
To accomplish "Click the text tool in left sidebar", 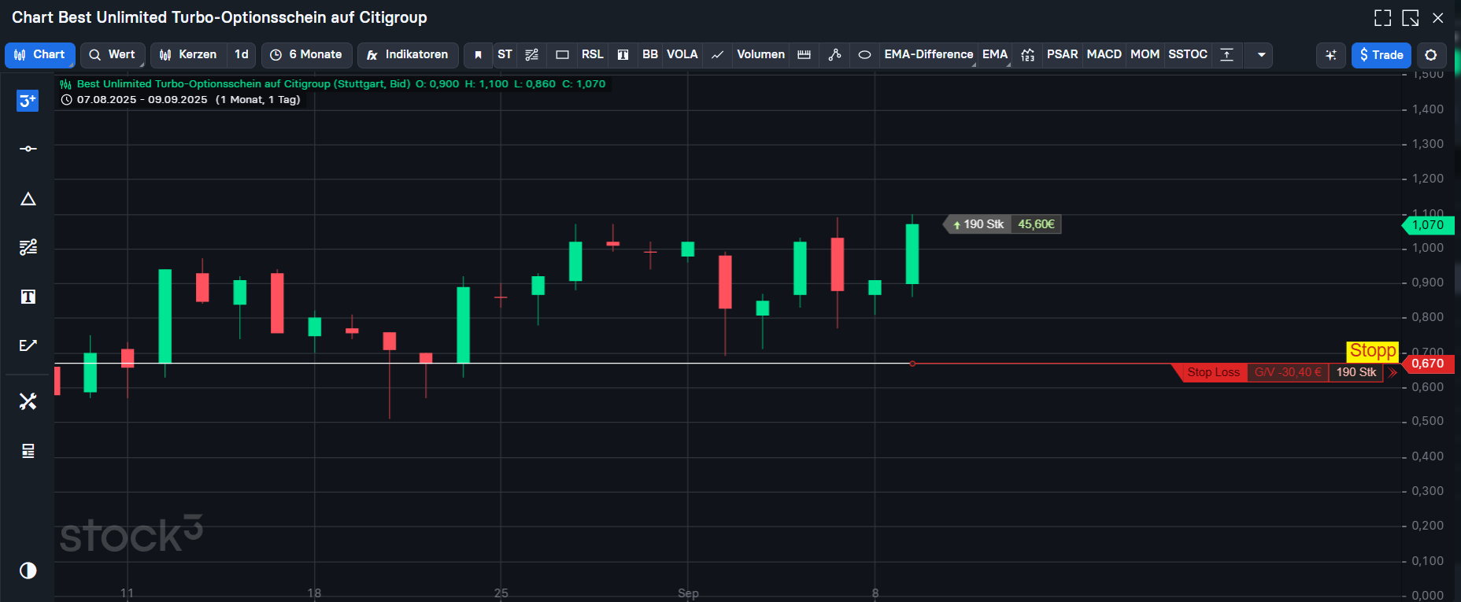I will pyautogui.click(x=28, y=297).
